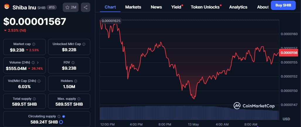Click the $9.22B unlocked market cap value

[69, 50]
